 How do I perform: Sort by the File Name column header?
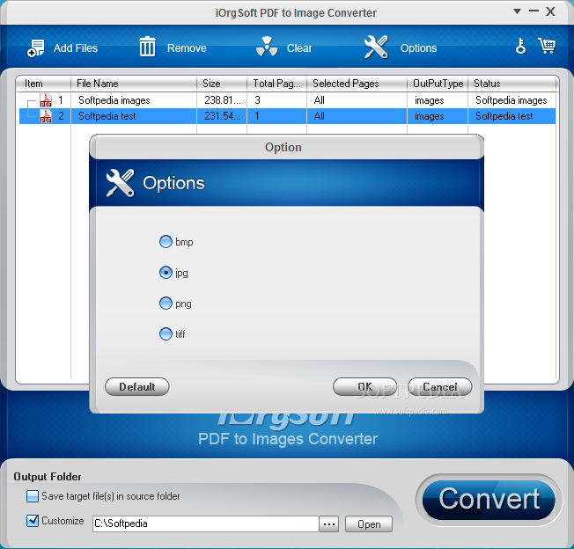click(x=134, y=84)
